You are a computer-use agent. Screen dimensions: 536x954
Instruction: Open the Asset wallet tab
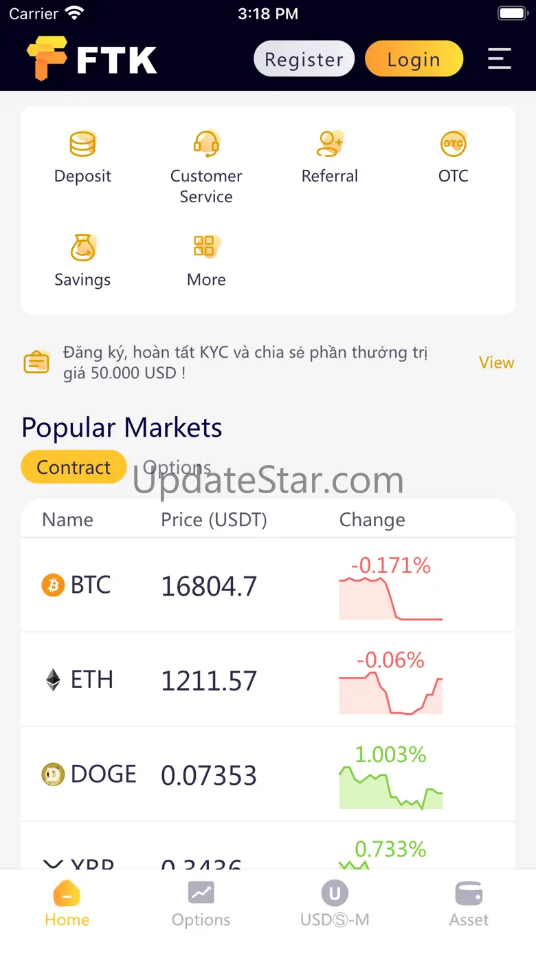pyautogui.click(x=469, y=904)
